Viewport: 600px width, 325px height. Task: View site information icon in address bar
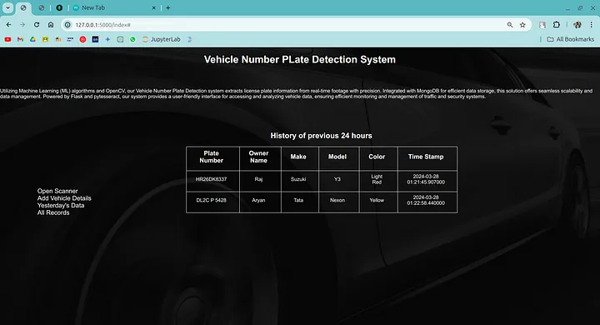(67, 24)
